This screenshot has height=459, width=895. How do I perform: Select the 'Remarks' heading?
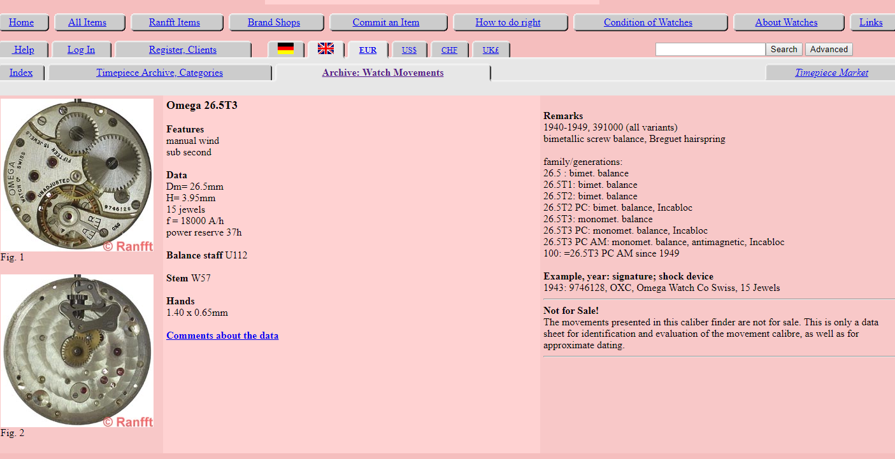(563, 116)
